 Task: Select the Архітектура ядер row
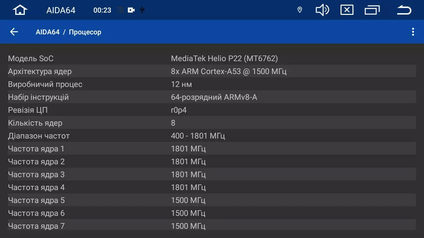pos(212,71)
